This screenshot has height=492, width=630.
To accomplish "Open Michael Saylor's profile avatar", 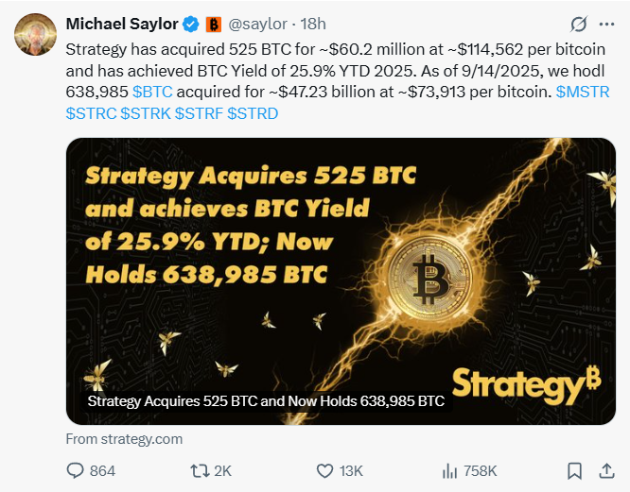I will click(34, 33).
